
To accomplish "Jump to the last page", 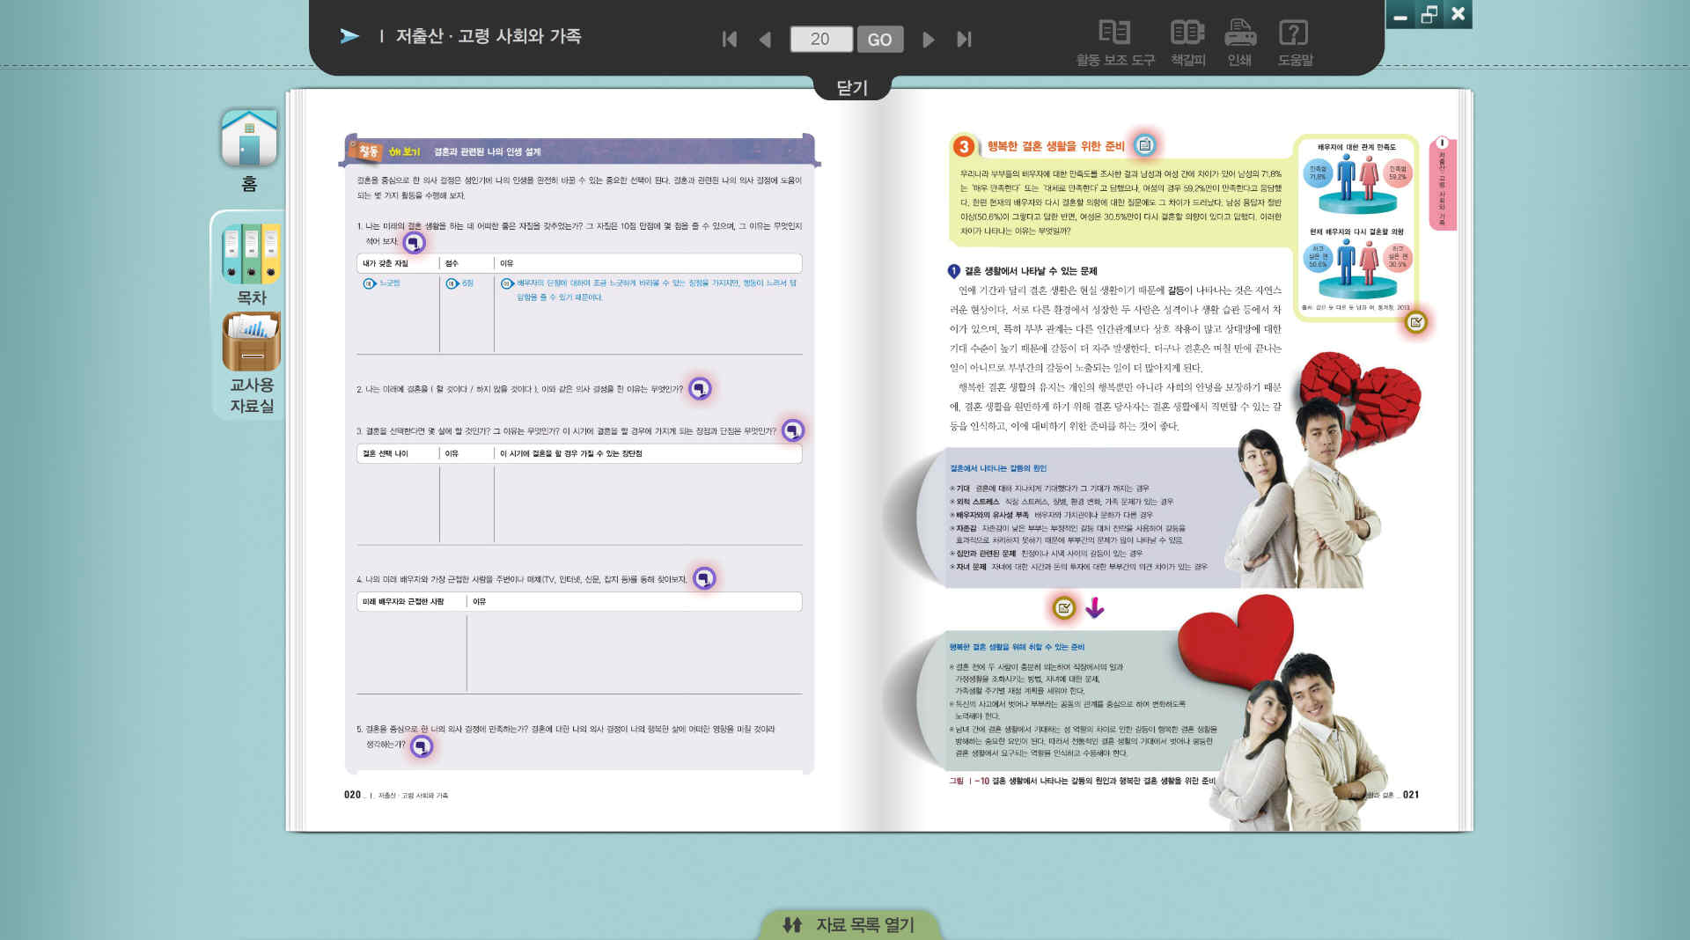I will (964, 40).
